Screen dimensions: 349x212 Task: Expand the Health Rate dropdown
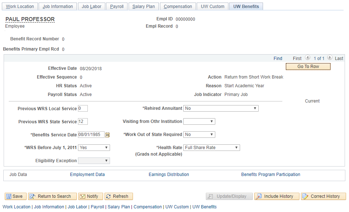[x=212, y=148]
